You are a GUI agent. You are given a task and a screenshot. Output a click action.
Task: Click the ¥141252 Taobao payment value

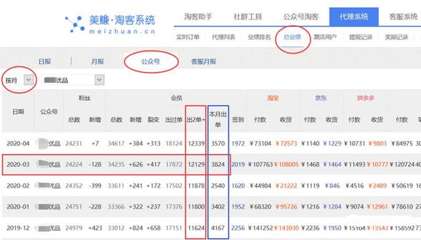pyautogui.click(x=260, y=228)
